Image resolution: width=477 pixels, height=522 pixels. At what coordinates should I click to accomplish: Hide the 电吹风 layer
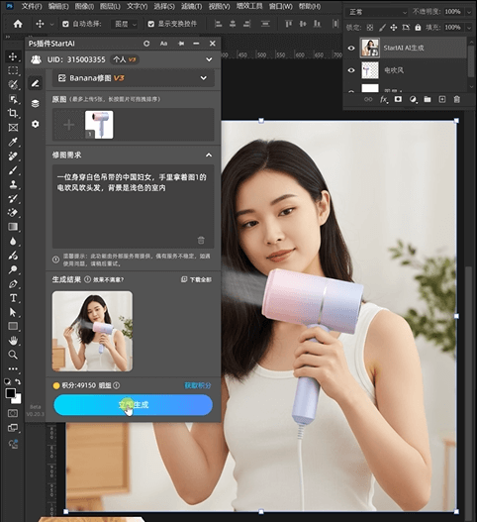[351, 70]
